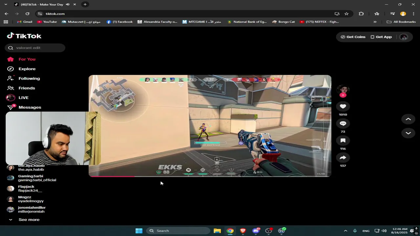Click the Get App button
This screenshot has height=236, width=420.
(x=381, y=37)
